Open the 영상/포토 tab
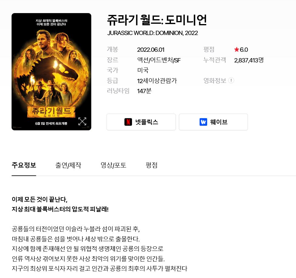 point(113,165)
